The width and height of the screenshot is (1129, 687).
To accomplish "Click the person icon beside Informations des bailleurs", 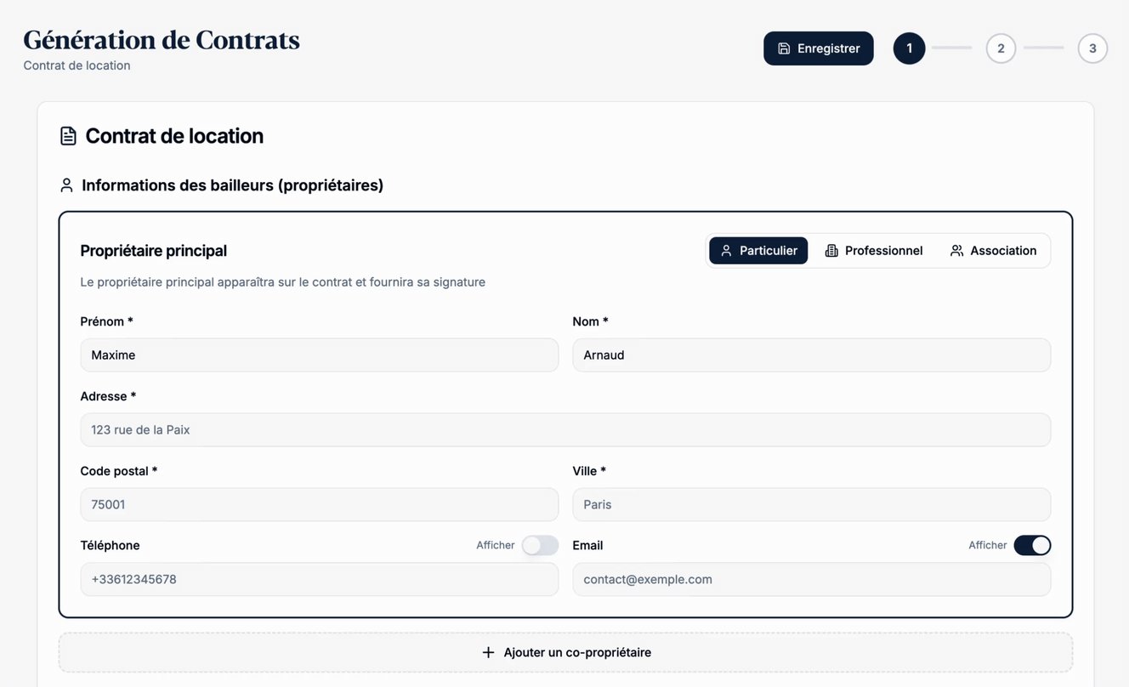I will 66,185.
